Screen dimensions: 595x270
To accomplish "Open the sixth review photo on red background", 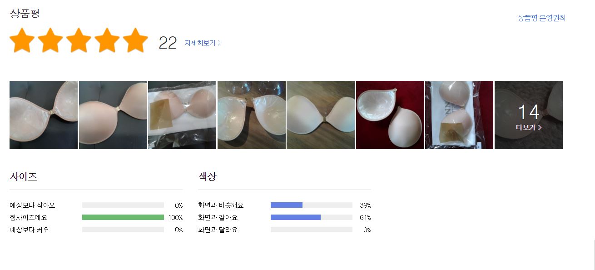I will coord(390,115).
